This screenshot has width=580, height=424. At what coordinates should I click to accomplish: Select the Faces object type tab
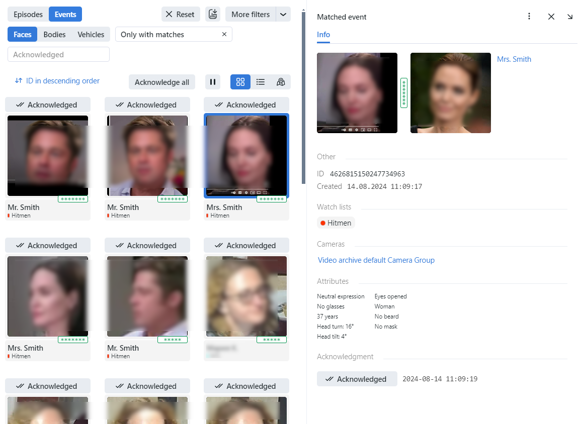(x=23, y=34)
